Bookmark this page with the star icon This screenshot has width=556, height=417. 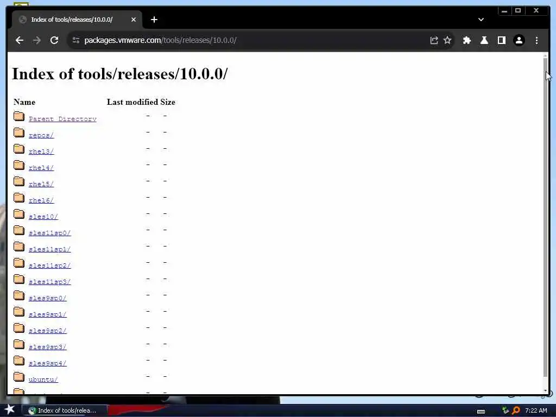click(447, 40)
